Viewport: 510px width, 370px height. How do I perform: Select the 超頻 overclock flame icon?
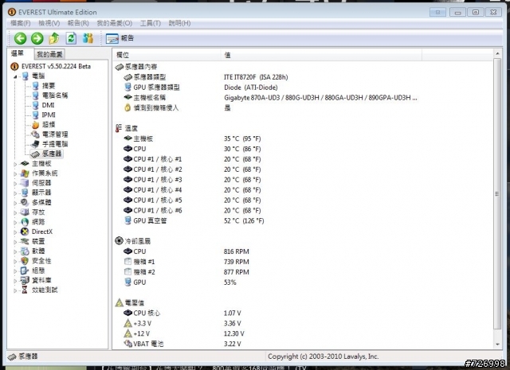point(35,125)
